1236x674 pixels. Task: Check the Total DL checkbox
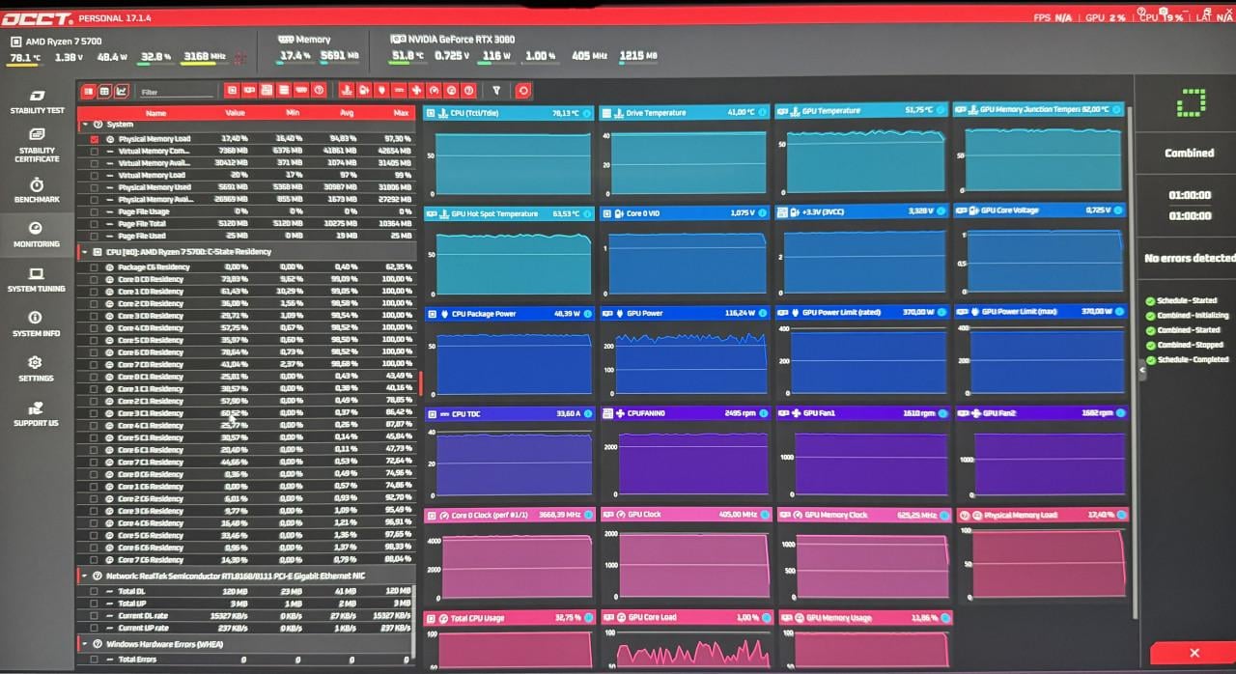point(94,591)
